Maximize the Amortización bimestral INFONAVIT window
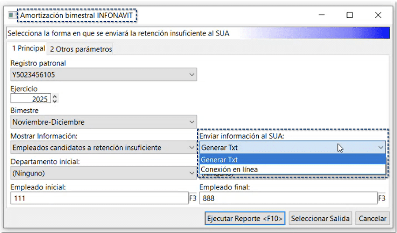Image resolution: width=397 pixels, height=233 pixels. pos(349,15)
